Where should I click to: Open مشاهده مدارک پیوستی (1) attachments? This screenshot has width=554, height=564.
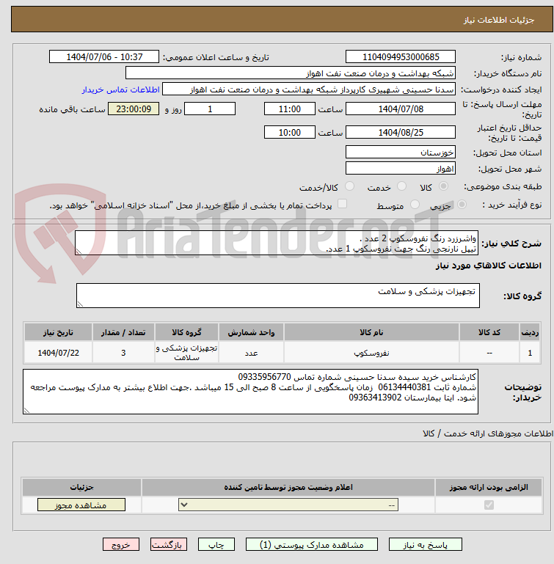(312, 545)
